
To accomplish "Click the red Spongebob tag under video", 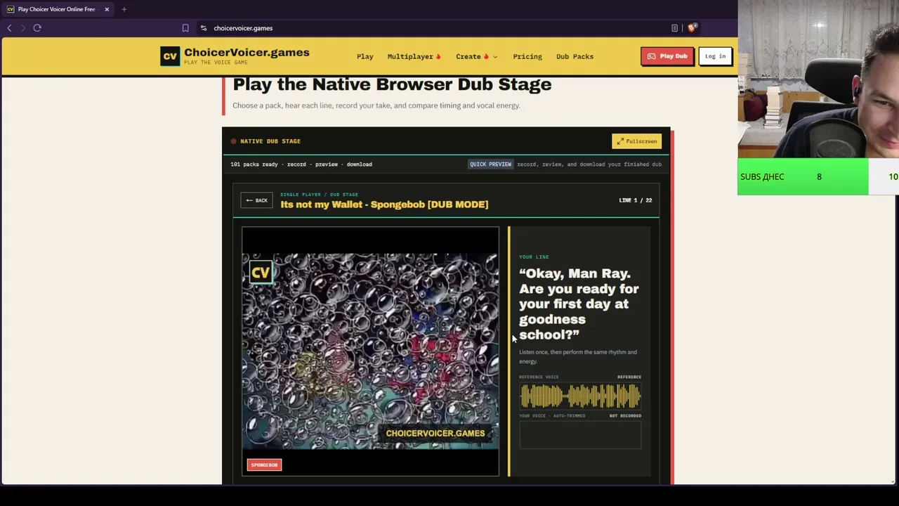I will coord(265,465).
